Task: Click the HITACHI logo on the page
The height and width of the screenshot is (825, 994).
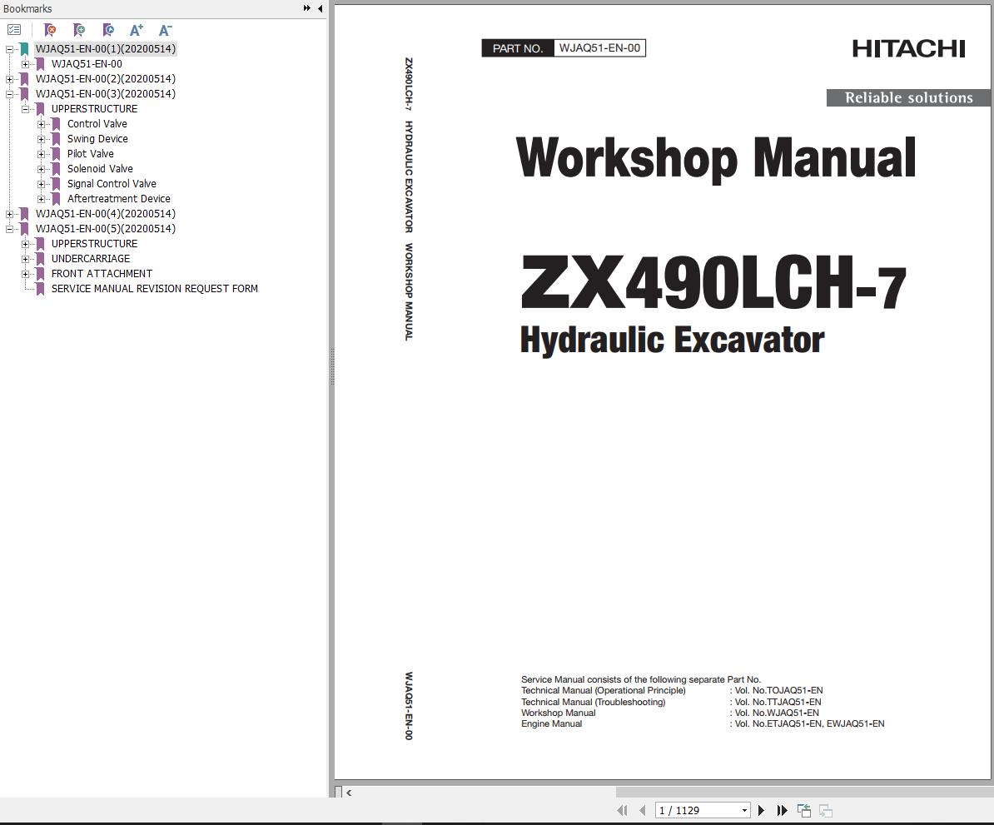Action: pos(908,48)
